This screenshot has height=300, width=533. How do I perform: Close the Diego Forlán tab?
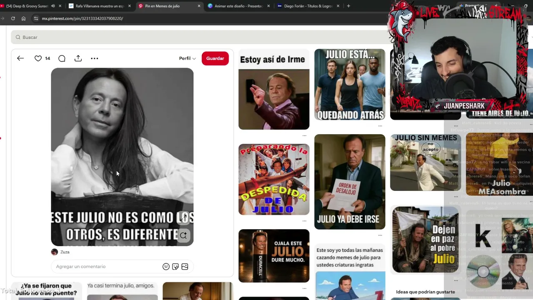(x=338, y=6)
